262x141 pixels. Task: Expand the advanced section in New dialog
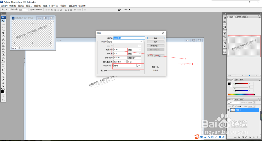(102, 71)
